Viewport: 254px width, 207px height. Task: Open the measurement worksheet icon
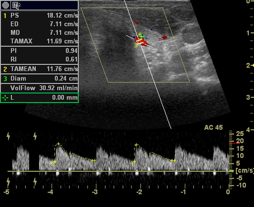pyautogui.click(x=16, y=5)
